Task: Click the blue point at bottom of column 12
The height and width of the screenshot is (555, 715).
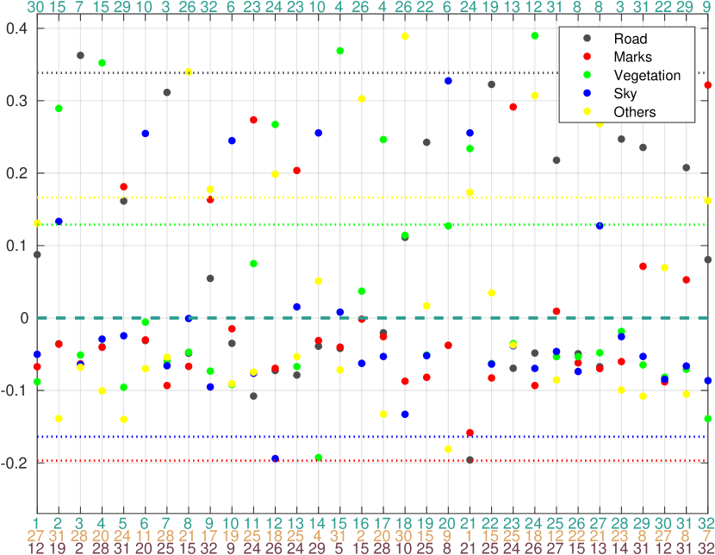Action: [x=275, y=458]
